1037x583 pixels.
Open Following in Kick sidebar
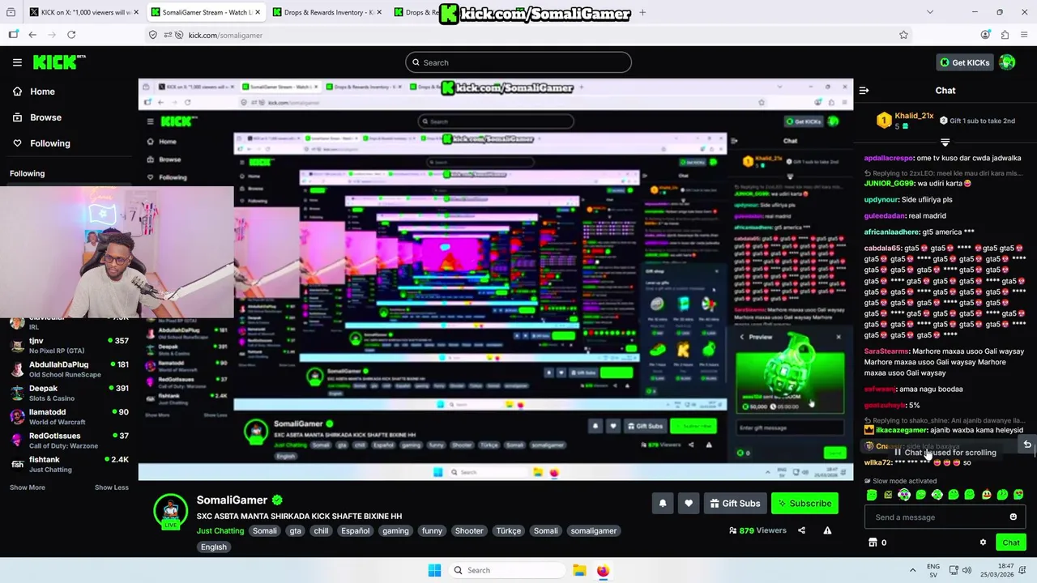(x=49, y=143)
